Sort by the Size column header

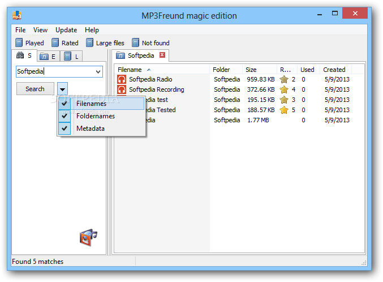click(260, 70)
